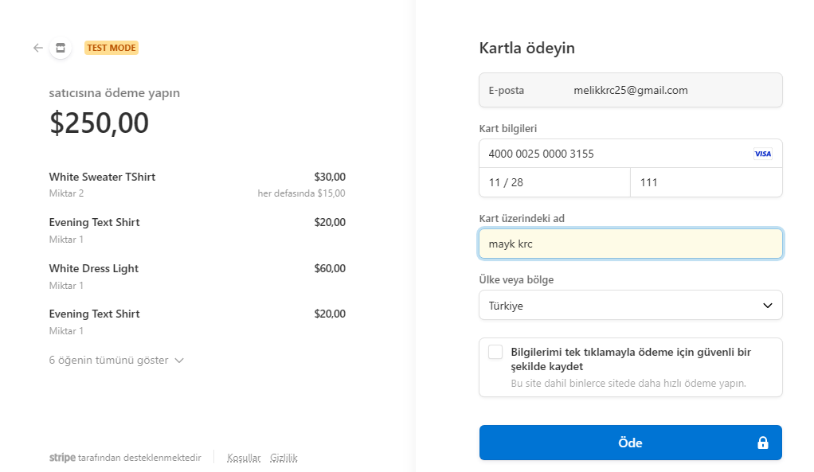
Task: Click the Stripe logo in the footer
Action: coord(62,458)
